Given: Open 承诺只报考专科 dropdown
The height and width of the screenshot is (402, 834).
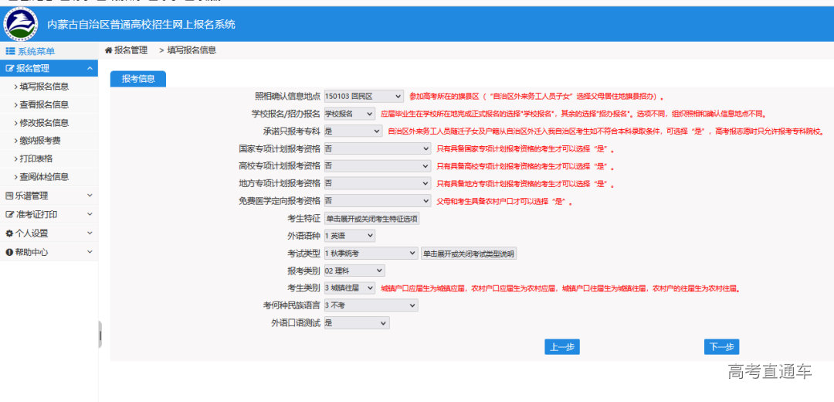Looking at the screenshot, I should (353, 131).
